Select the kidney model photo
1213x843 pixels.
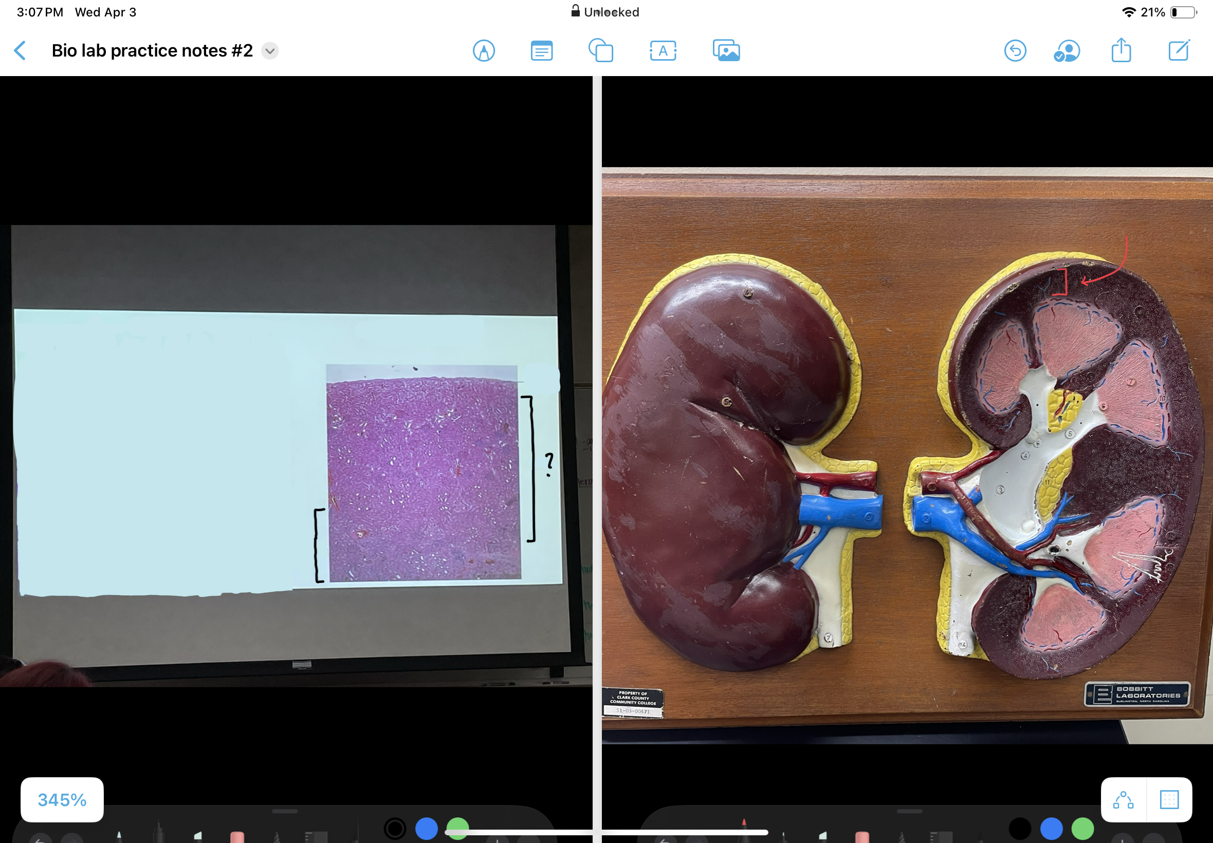click(907, 455)
